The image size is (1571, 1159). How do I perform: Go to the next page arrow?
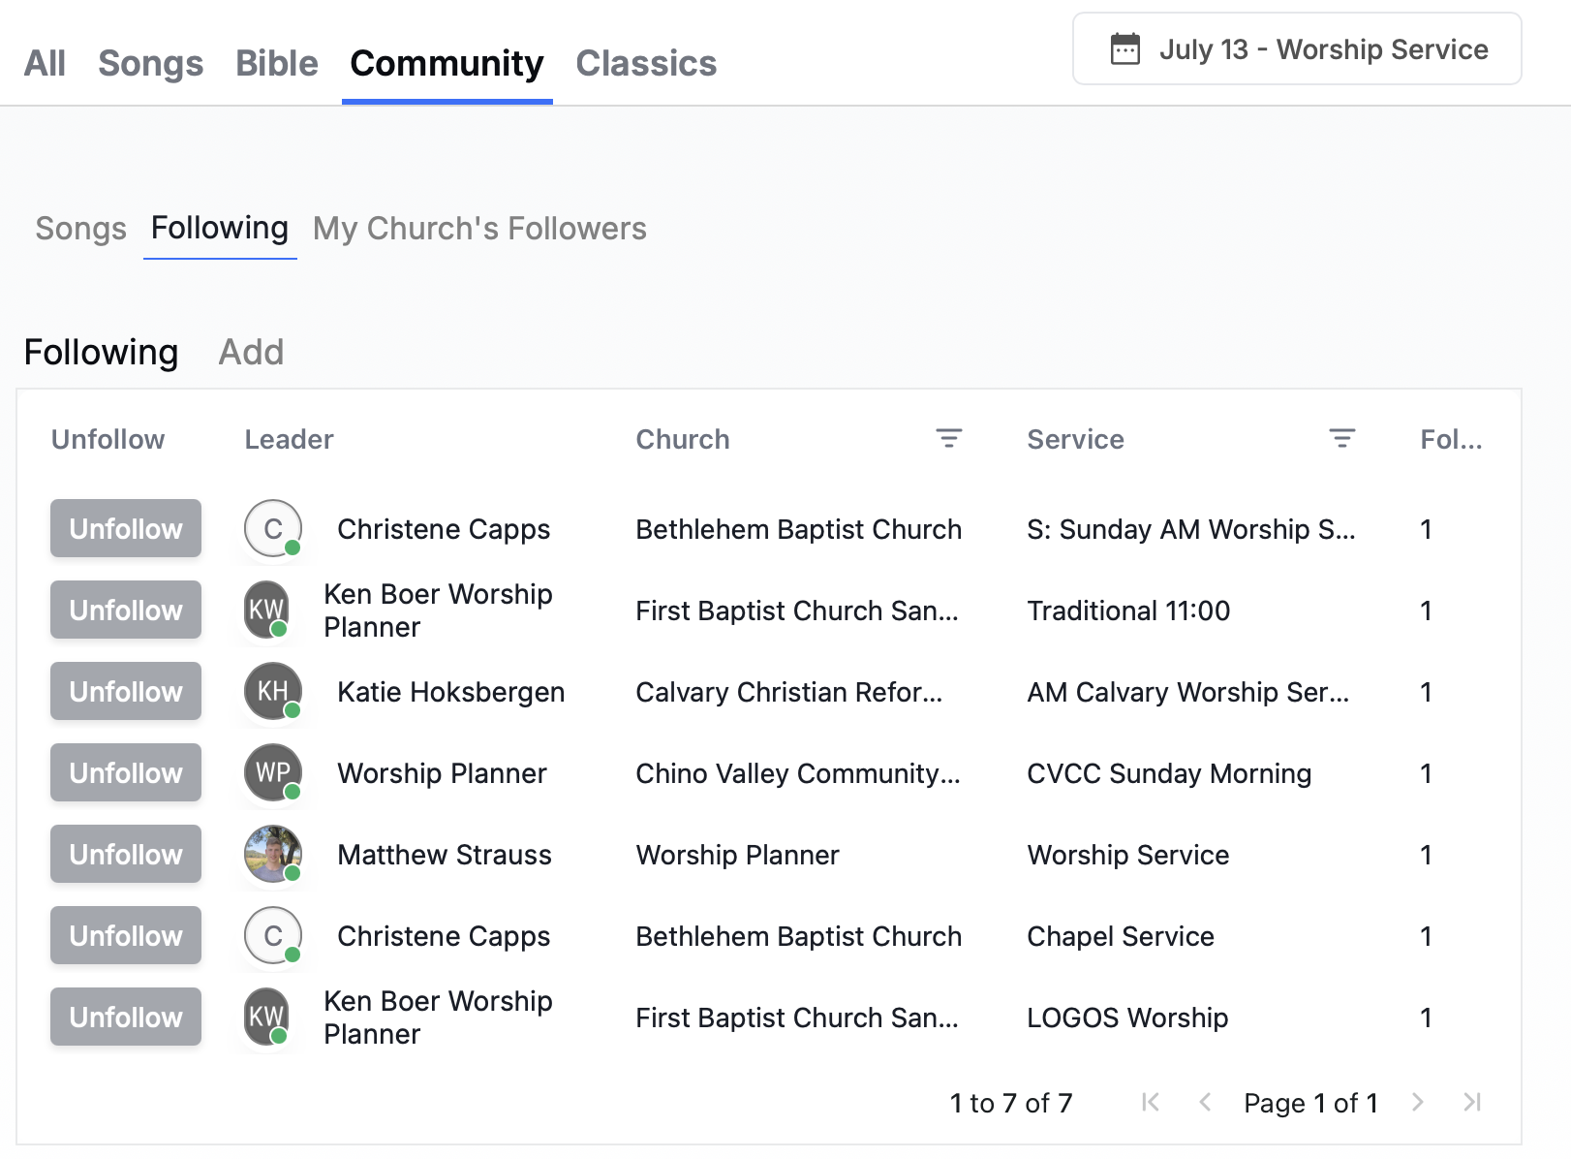click(1418, 1102)
